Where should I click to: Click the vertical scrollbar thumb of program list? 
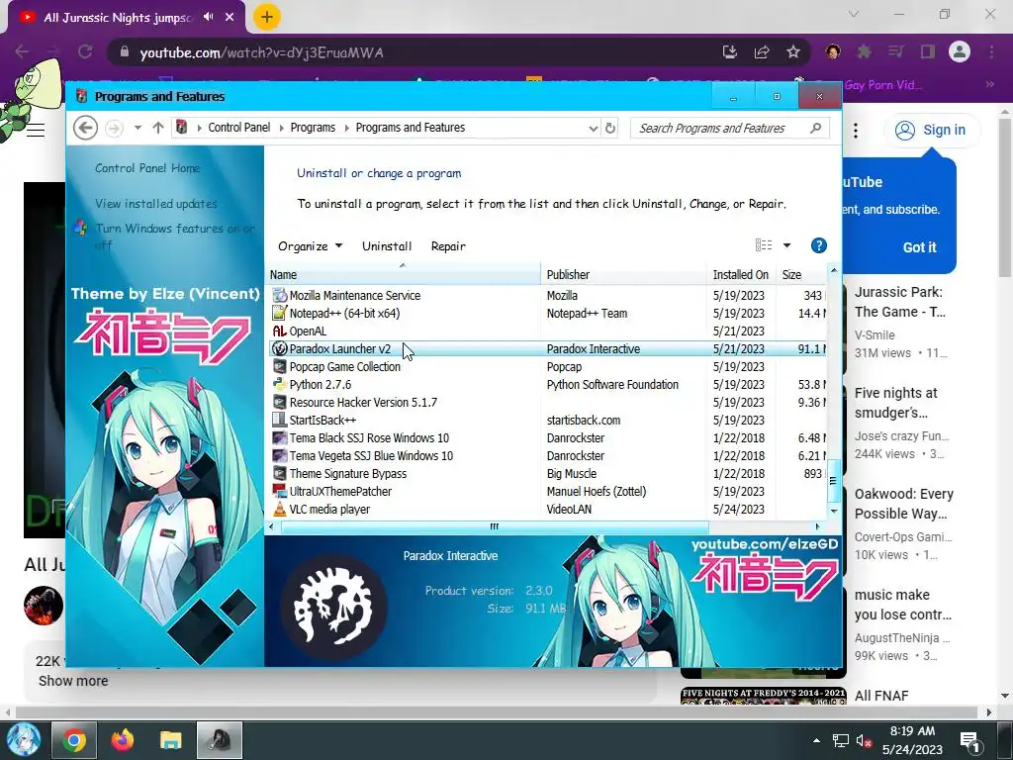833,481
